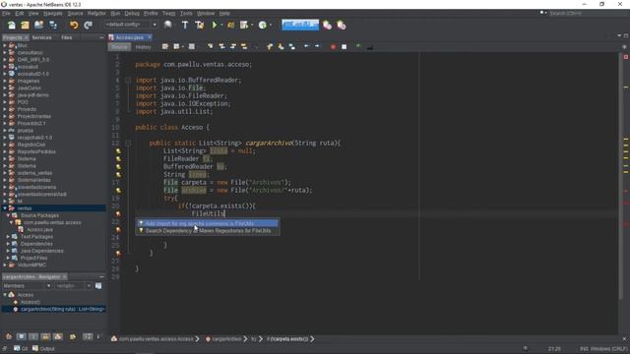This screenshot has height=354, width=630.
Task: Collapse the Source Packages node
Action: pyautogui.click(x=8, y=215)
